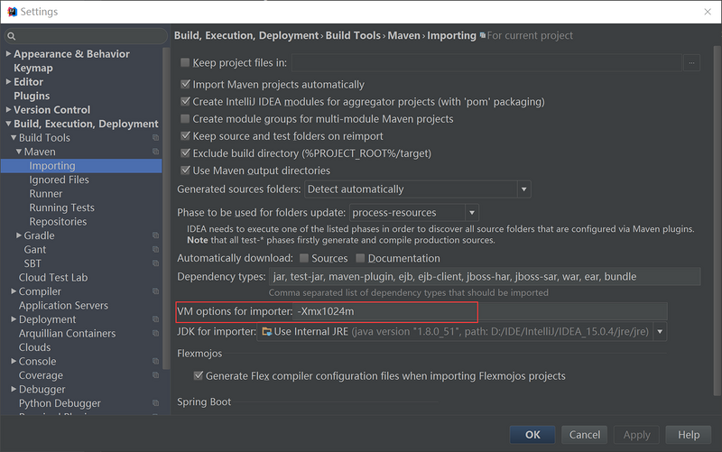Check automatic download of Sources
Screen dimensions: 722x452
pyautogui.click(x=304, y=259)
